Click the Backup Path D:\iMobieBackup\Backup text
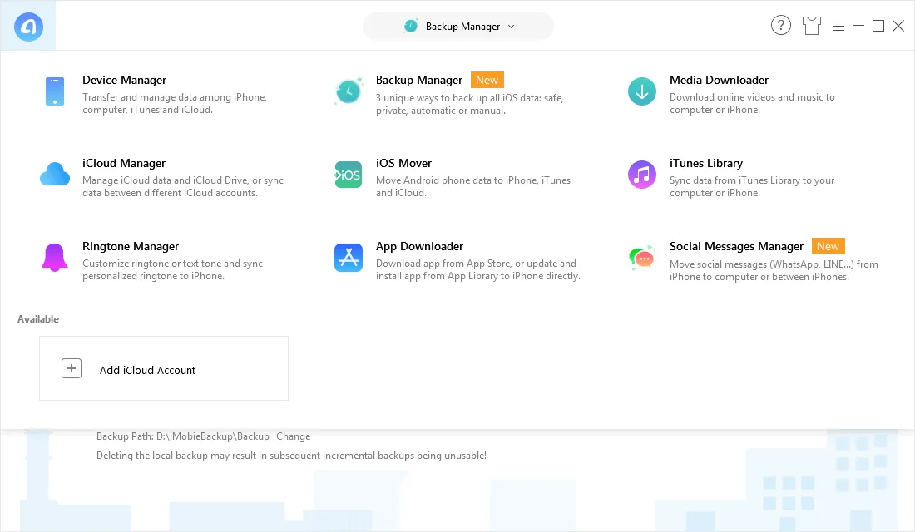This screenshot has width=915, height=532. click(x=183, y=436)
